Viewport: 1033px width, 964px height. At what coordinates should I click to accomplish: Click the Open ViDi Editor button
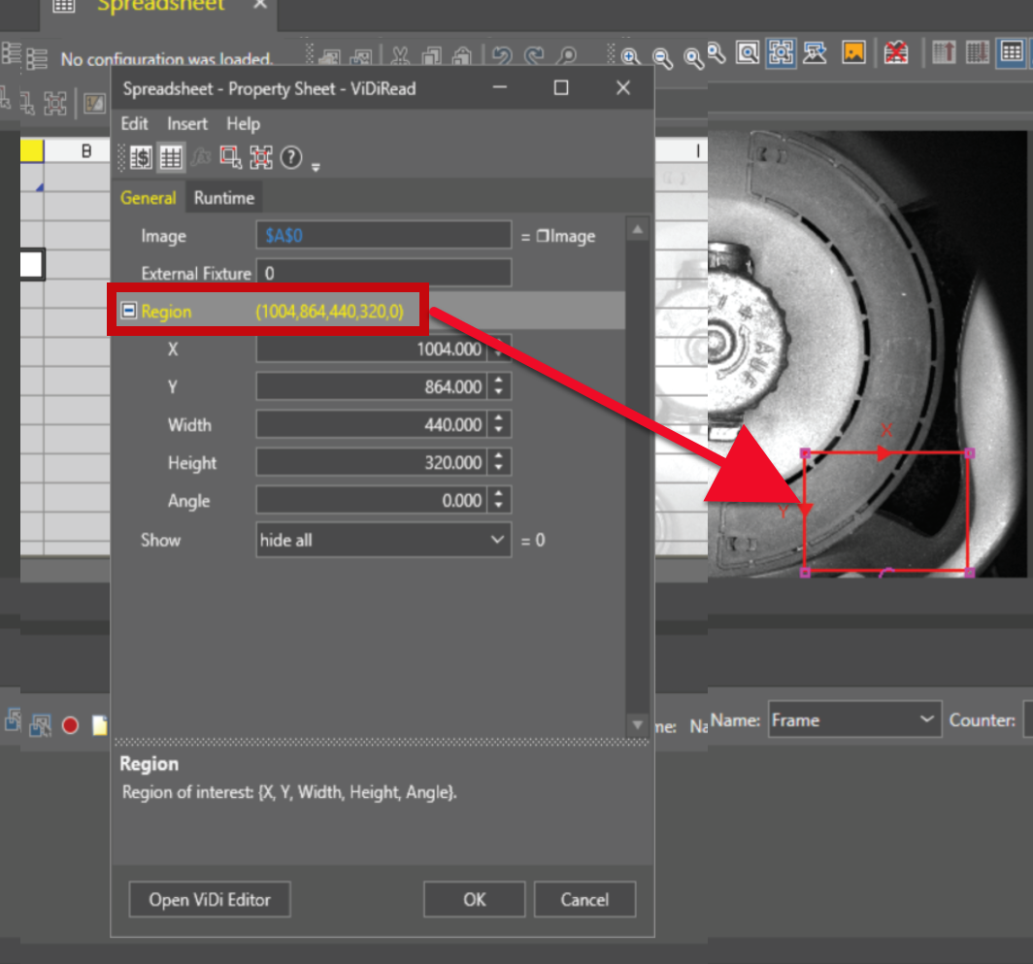(x=210, y=900)
